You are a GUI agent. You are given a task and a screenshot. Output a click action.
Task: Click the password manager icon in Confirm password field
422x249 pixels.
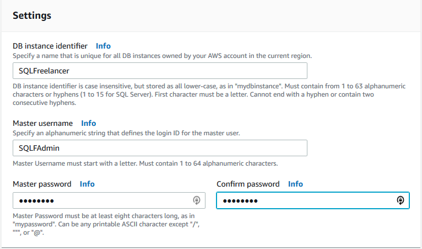click(x=401, y=200)
